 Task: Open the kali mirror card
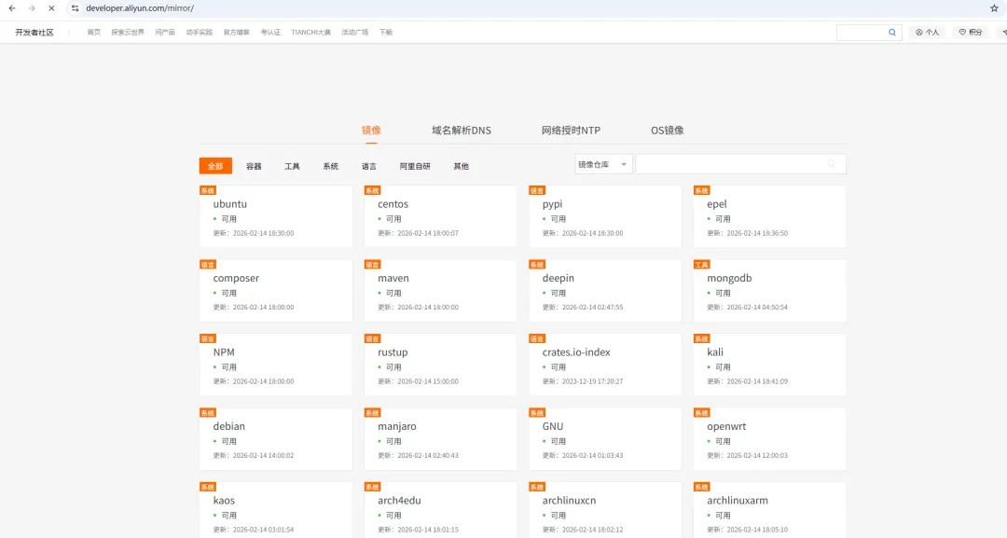point(769,365)
